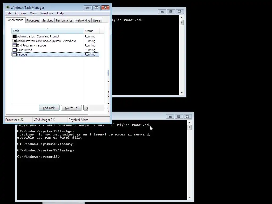The width and height of the screenshot is (272, 204).
Task: Click upper cmd window scroll down arrow
Action: [182, 93]
